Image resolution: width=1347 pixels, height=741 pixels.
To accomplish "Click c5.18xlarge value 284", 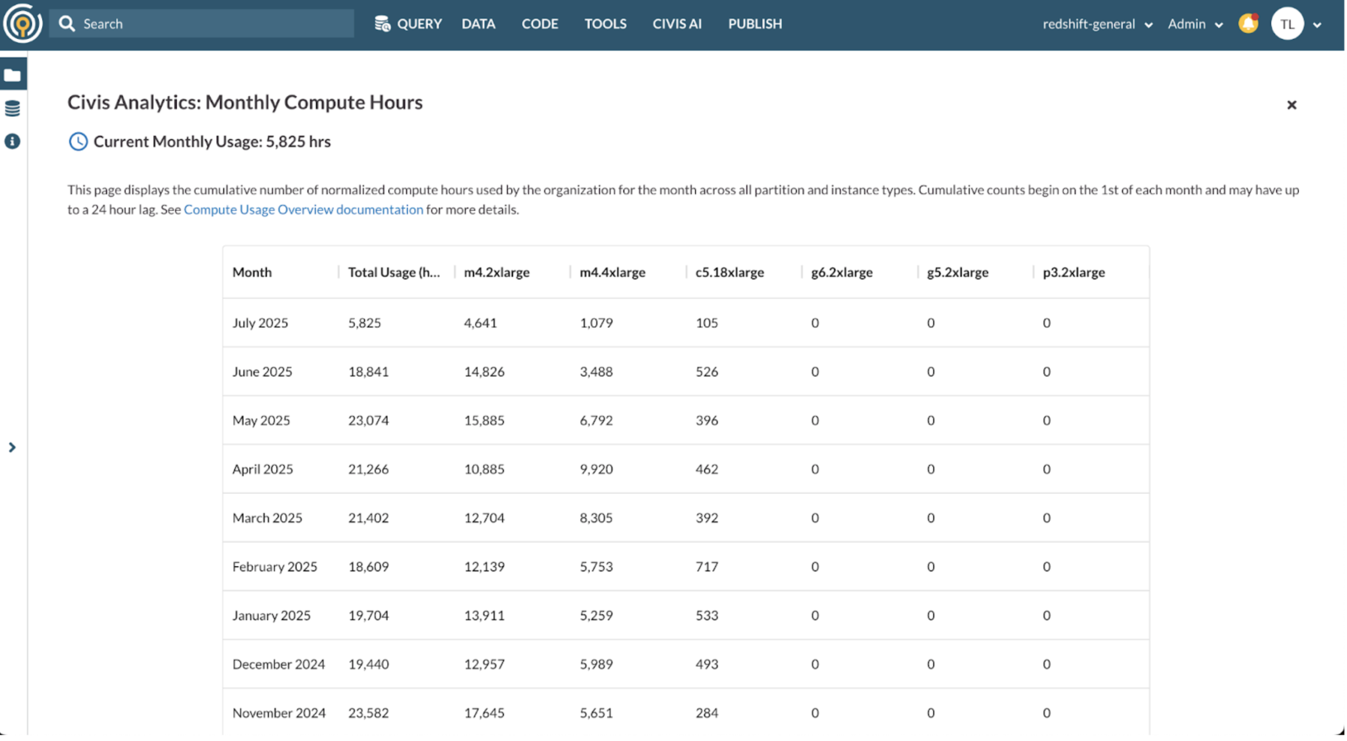I will tap(706, 712).
